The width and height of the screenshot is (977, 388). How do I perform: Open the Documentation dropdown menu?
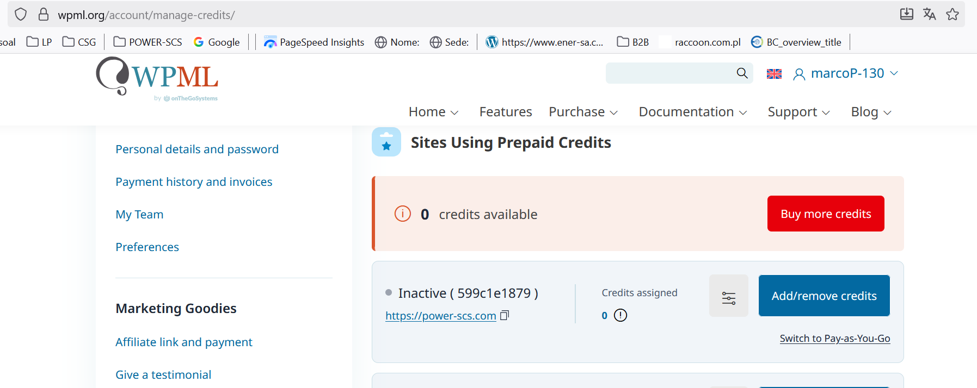(x=692, y=112)
